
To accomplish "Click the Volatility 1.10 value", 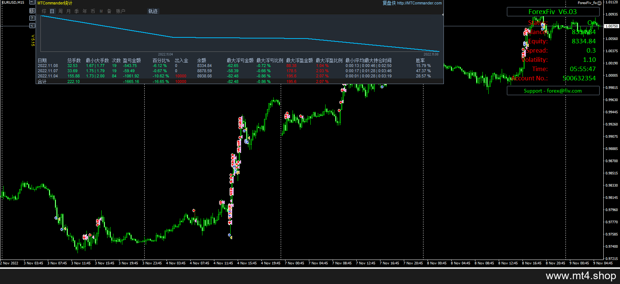I will pos(589,60).
